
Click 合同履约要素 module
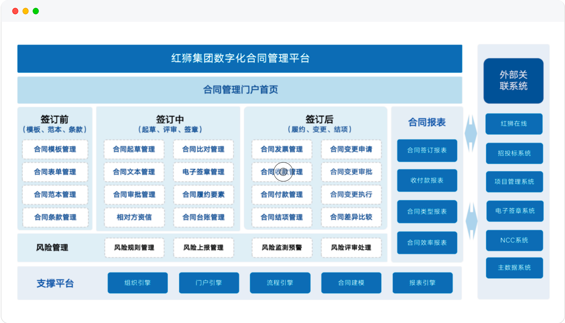[x=203, y=195]
